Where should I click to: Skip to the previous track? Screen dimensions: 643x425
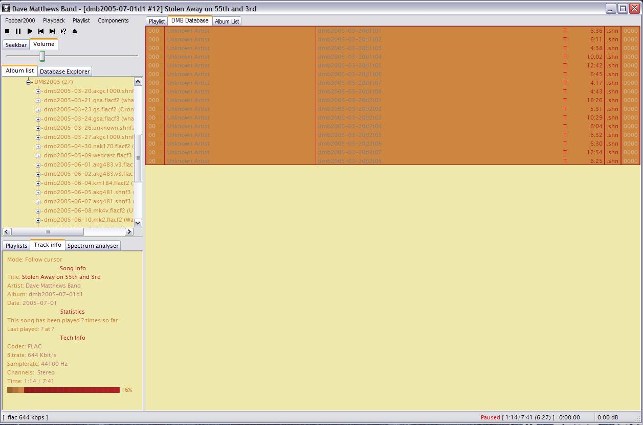click(41, 31)
